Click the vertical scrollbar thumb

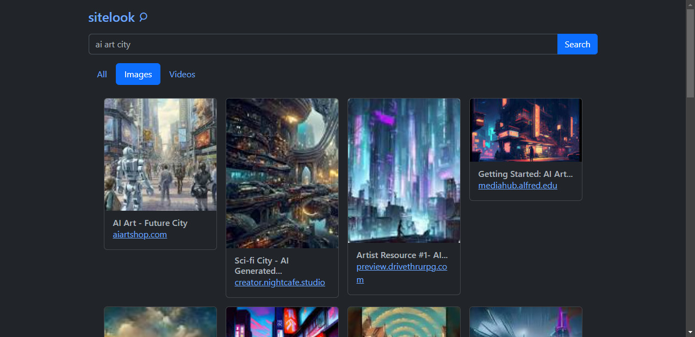(x=690, y=53)
